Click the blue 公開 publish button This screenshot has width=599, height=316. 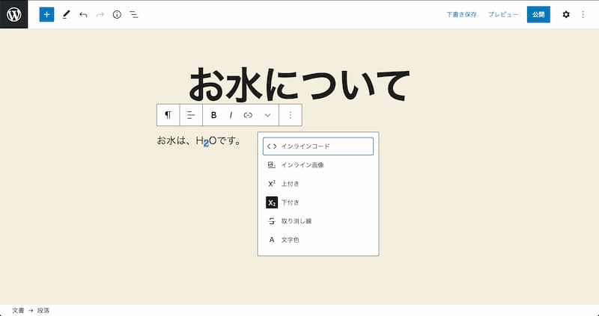click(x=538, y=14)
